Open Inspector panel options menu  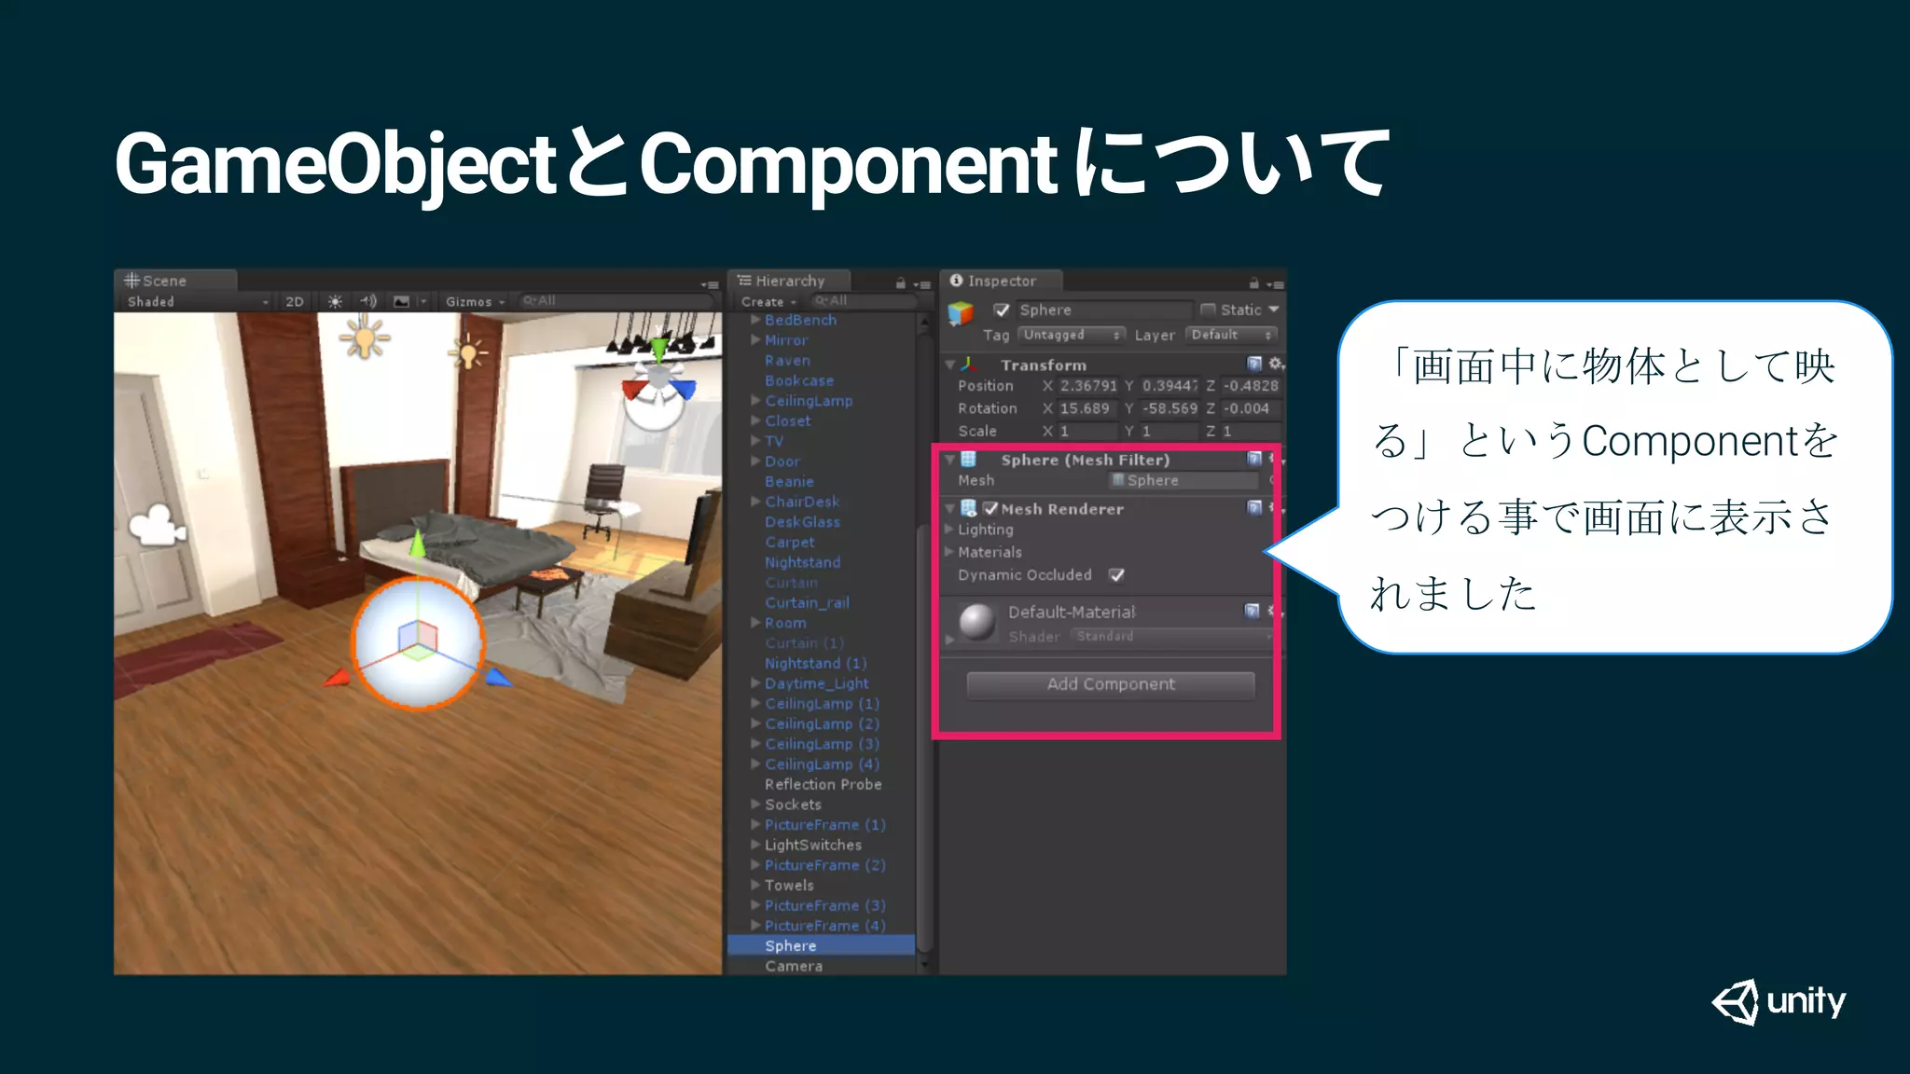click(x=1275, y=284)
